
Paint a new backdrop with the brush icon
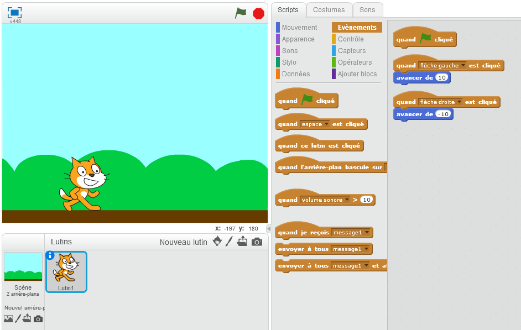tap(18, 319)
